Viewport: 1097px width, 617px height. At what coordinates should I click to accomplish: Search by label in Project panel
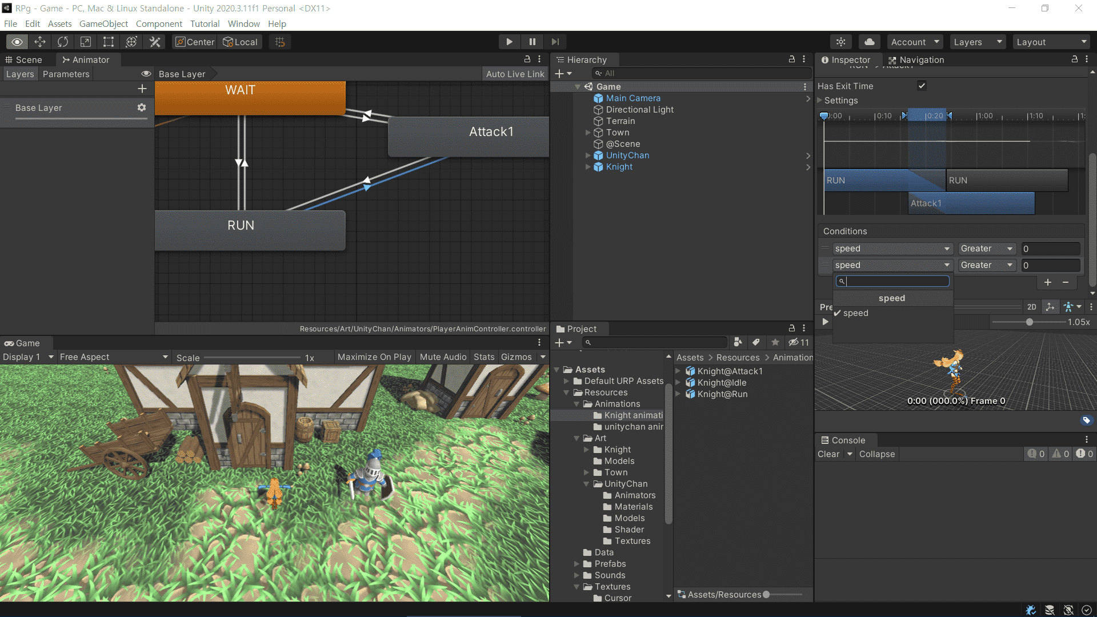tap(756, 342)
